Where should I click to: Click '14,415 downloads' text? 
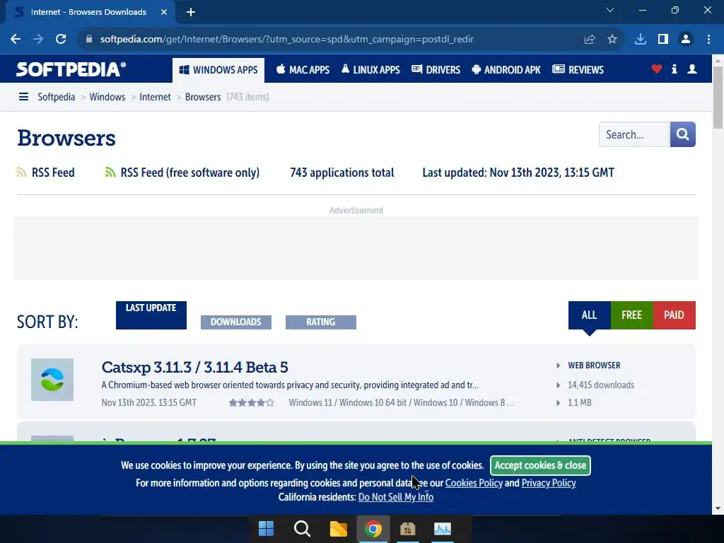(x=601, y=385)
